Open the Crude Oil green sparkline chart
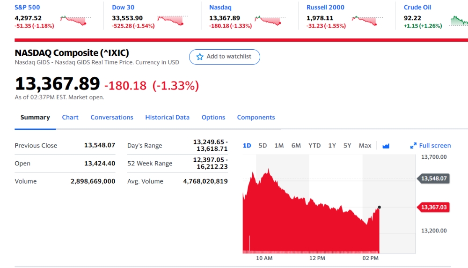468x268 pixels. click(459, 21)
